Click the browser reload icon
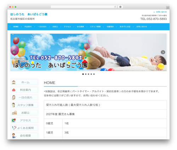The image size is (177, 150). 115,7
